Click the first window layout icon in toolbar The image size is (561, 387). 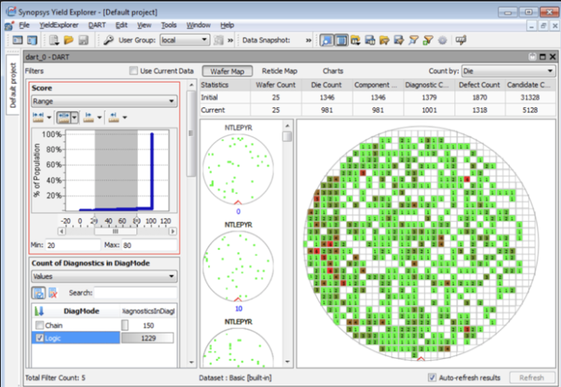coord(17,40)
